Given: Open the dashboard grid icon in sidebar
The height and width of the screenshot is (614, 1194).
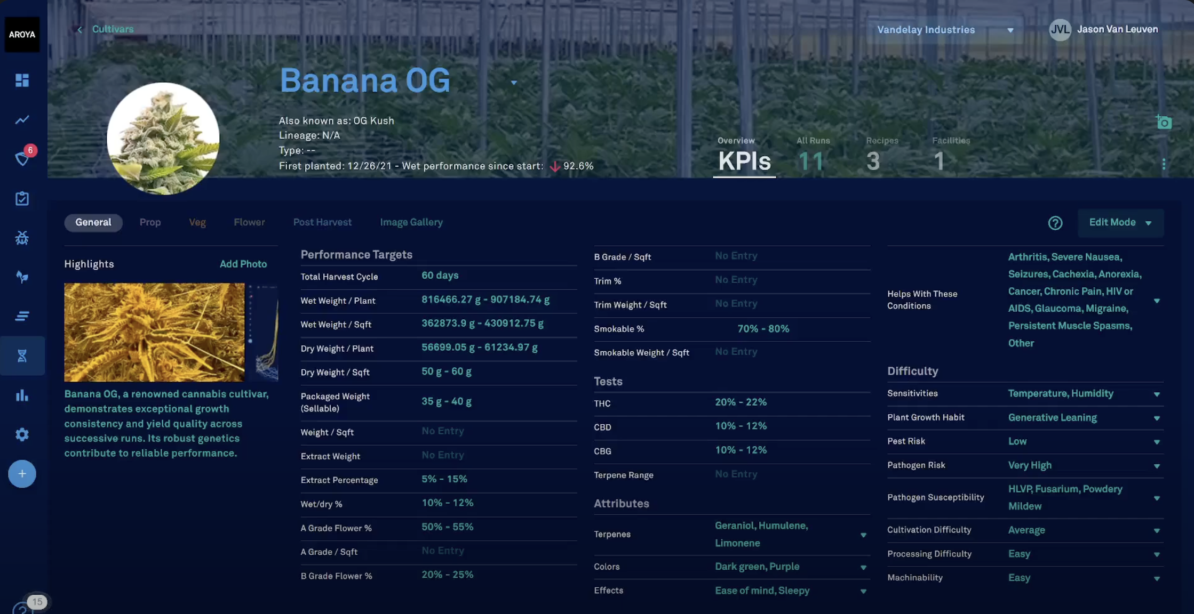Looking at the screenshot, I should point(22,80).
